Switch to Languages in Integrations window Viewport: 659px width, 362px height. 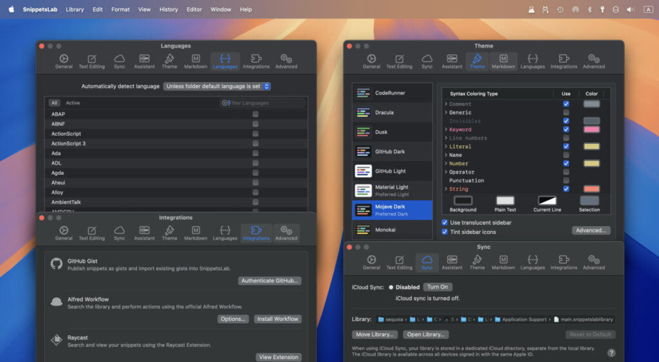(x=225, y=233)
